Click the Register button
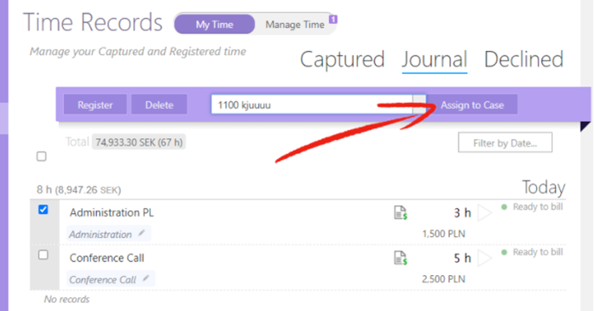 (95, 105)
